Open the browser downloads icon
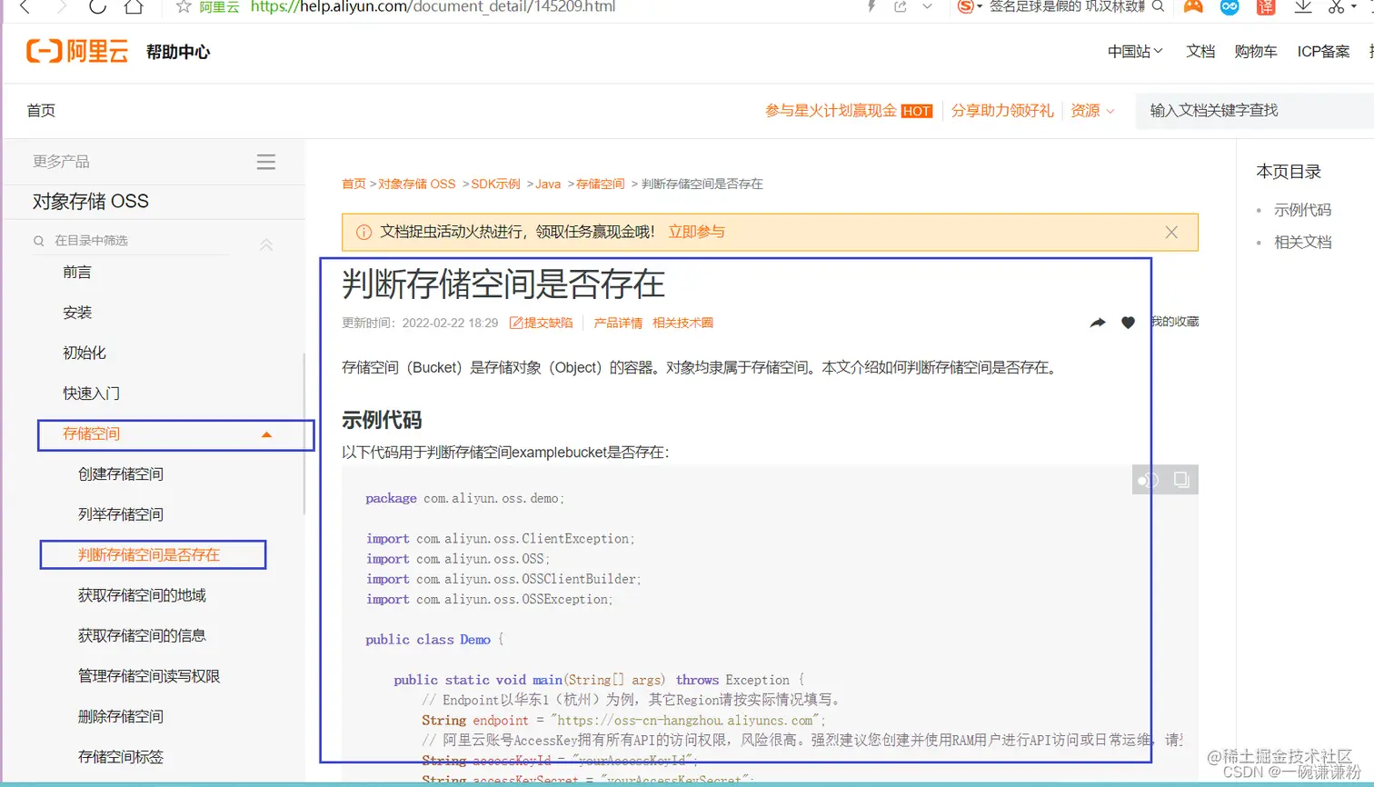The width and height of the screenshot is (1374, 787). [x=1303, y=6]
